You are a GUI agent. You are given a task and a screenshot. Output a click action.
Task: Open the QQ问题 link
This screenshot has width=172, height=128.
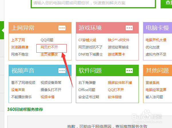47,40
